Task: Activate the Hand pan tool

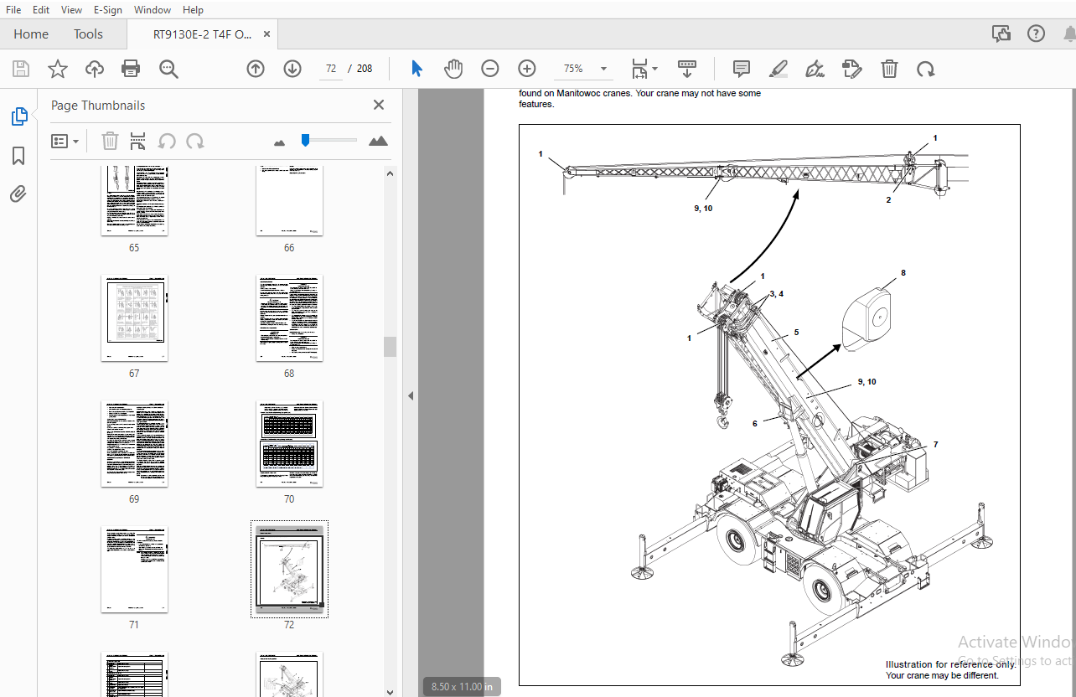Action: 453,69
